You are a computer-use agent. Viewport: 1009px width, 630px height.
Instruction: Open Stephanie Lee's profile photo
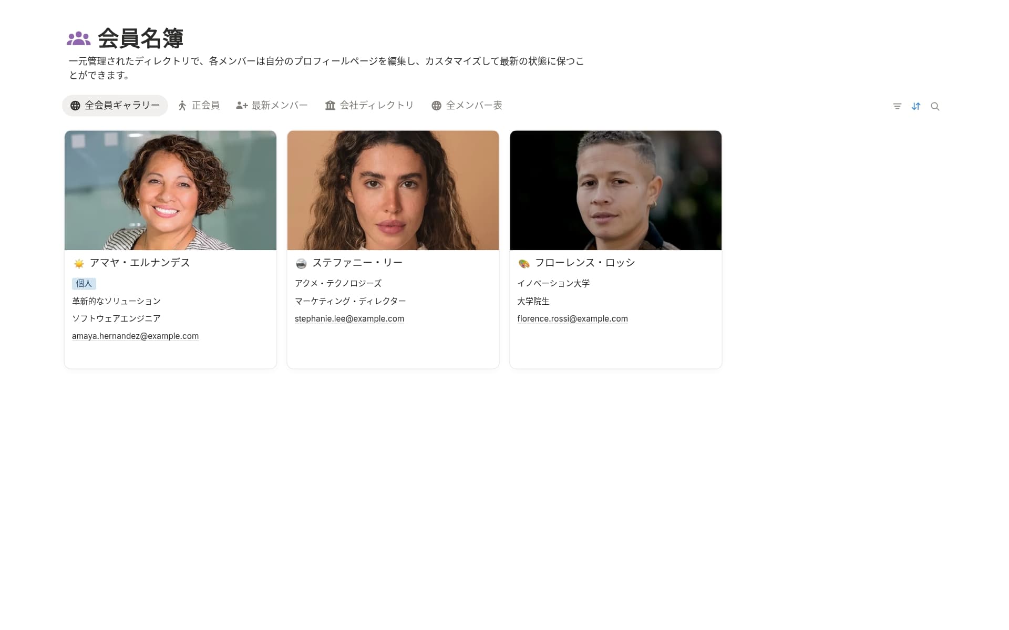point(393,190)
